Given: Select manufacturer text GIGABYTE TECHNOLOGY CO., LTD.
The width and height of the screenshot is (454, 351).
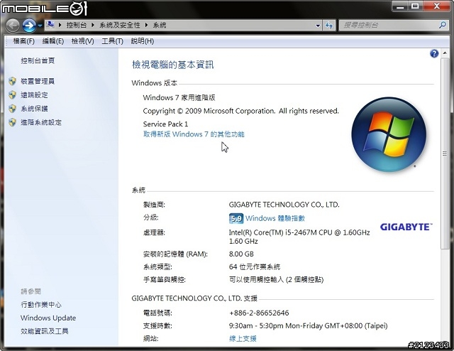Looking at the screenshot, I should 284,205.
